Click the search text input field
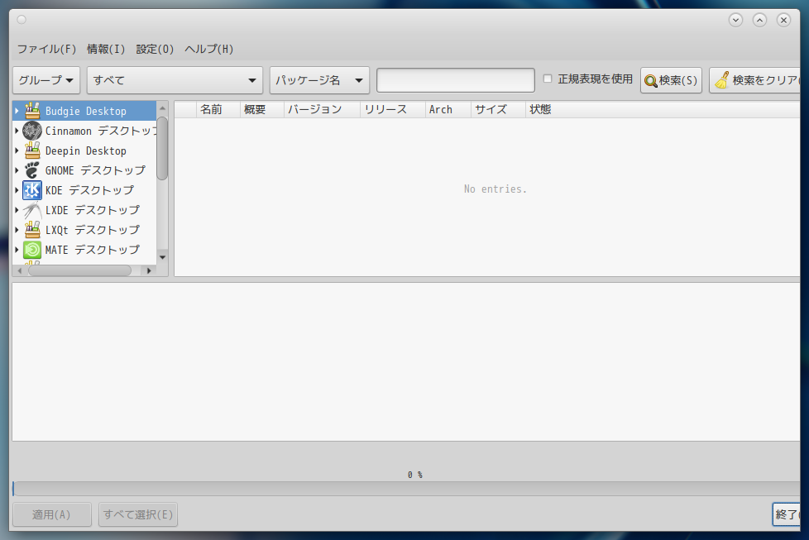809x540 pixels. (x=456, y=80)
